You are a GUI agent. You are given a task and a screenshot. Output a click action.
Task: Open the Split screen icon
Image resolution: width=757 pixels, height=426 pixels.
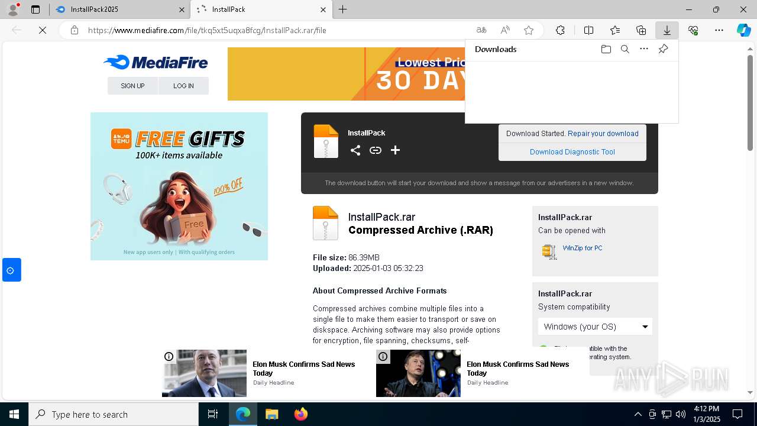(588, 30)
